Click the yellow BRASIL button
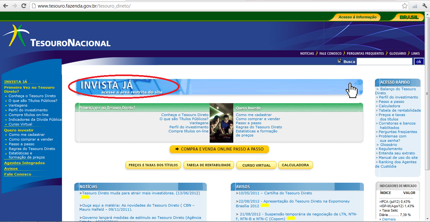 pos(409,17)
